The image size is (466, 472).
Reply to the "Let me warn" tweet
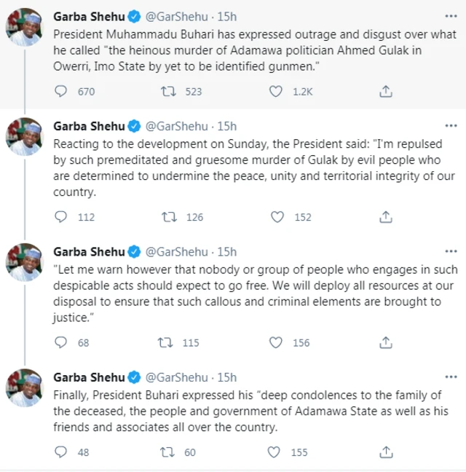click(61, 342)
